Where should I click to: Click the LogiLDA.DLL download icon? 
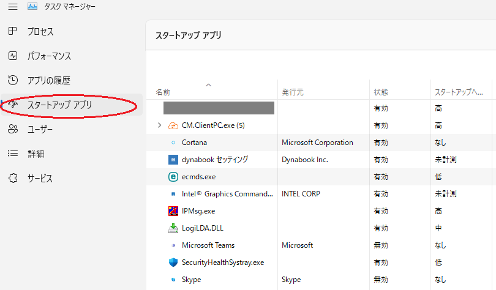pyautogui.click(x=173, y=228)
